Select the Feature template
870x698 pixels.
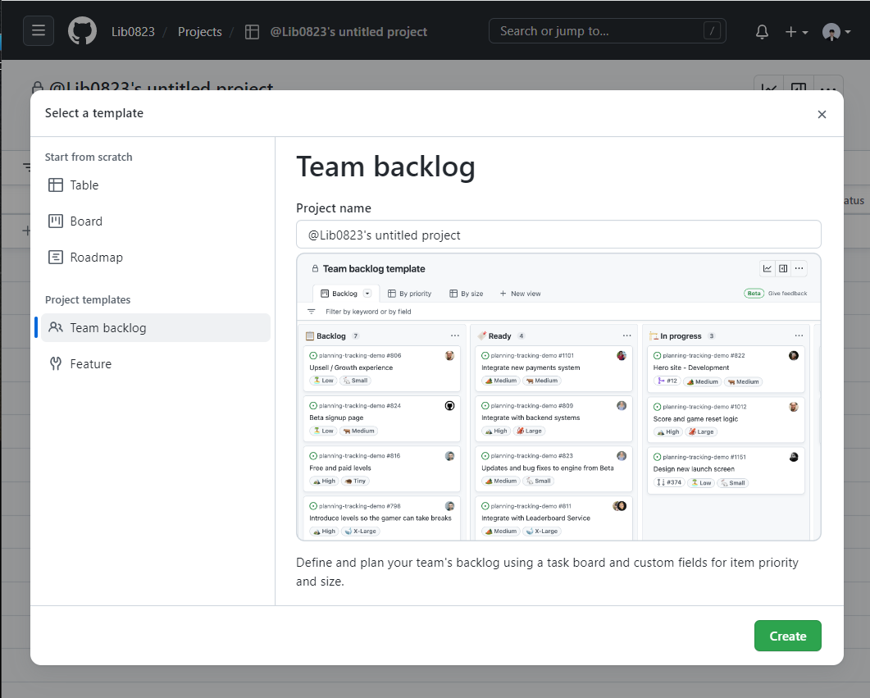click(x=155, y=363)
